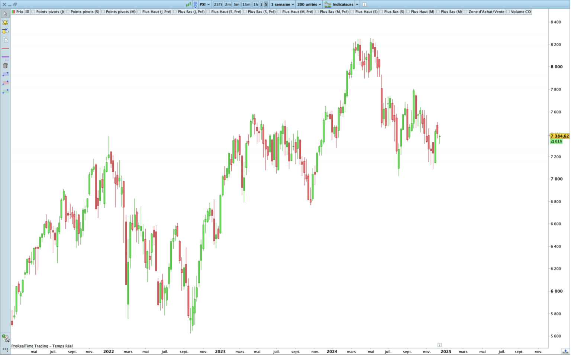The width and height of the screenshot is (571, 355).
Task: Open the PXI instrument dropdown
Action: coord(204,4)
